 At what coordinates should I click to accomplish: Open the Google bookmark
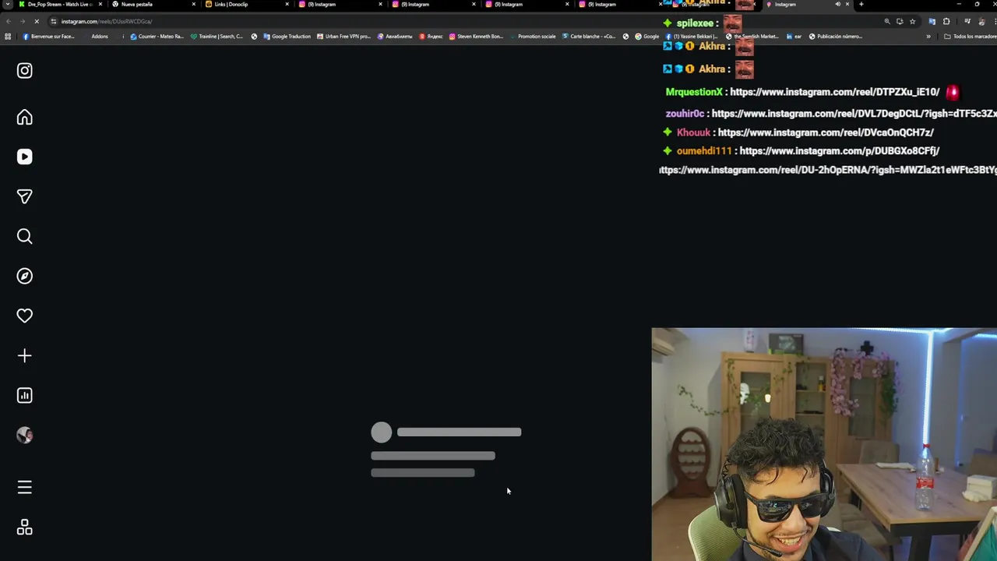(x=646, y=36)
